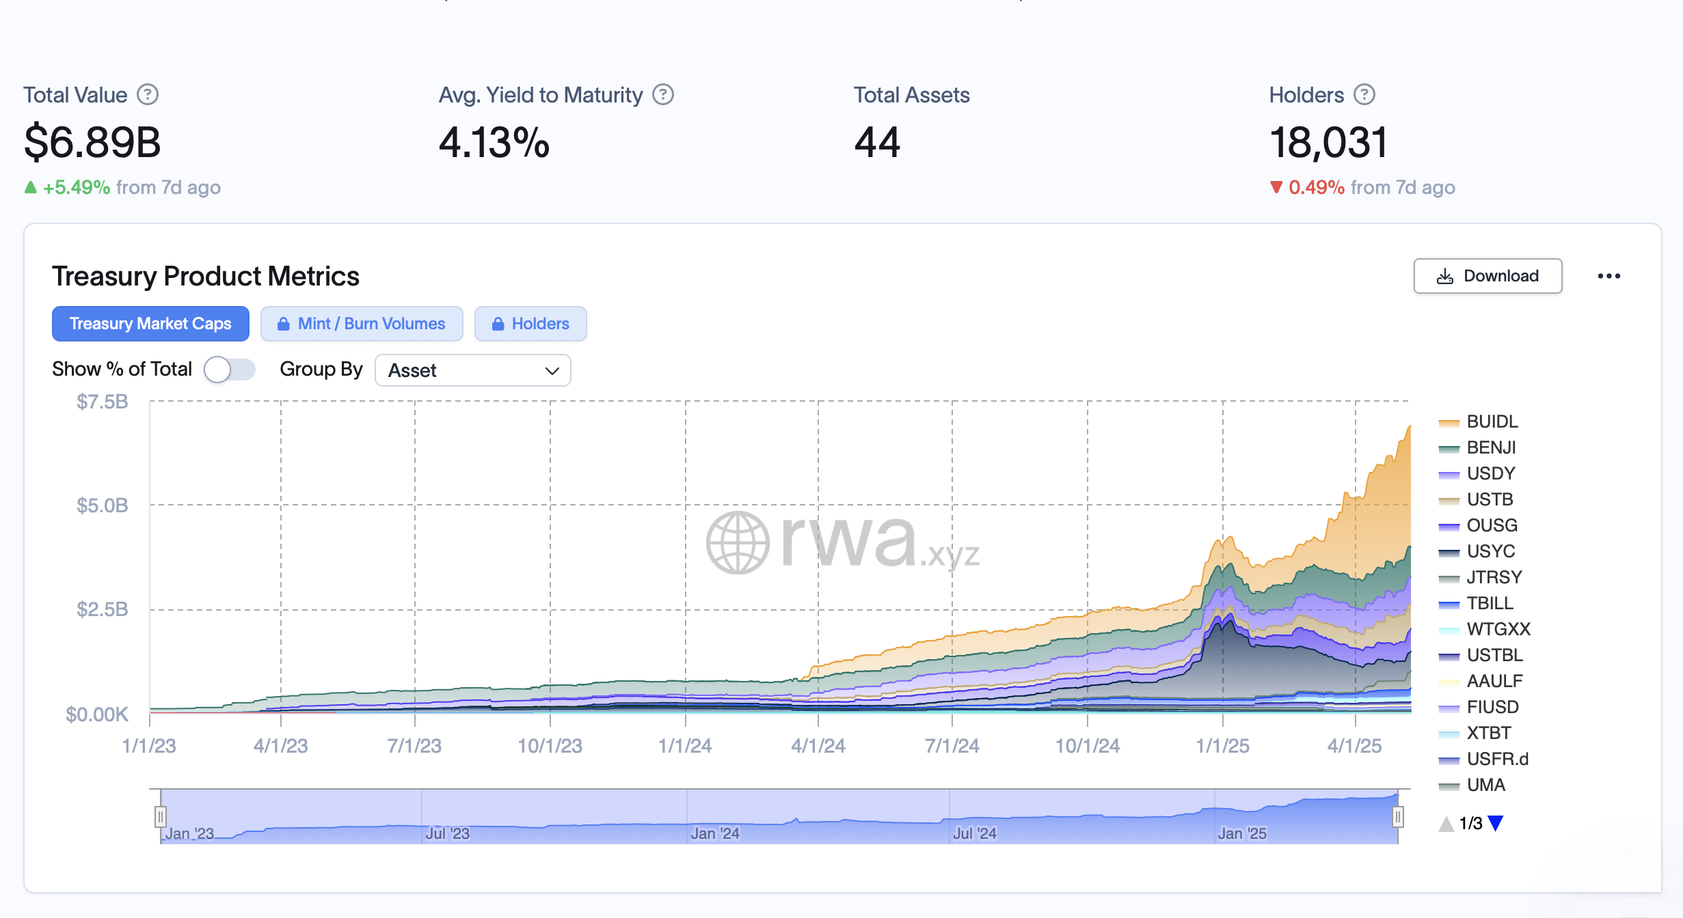Viewport: 1683px width, 918px height.
Task: Click the lock icon on Holders tab
Action: (x=498, y=324)
